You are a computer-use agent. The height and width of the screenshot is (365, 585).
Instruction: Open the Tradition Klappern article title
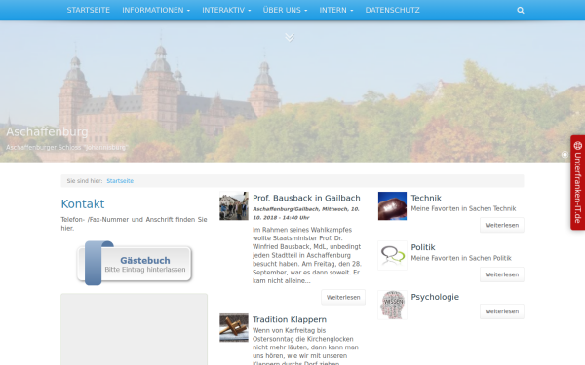point(290,319)
